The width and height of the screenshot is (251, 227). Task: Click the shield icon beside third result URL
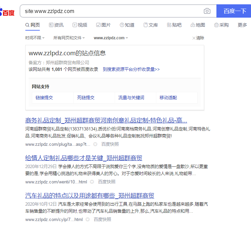pyautogui.click(x=88, y=220)
